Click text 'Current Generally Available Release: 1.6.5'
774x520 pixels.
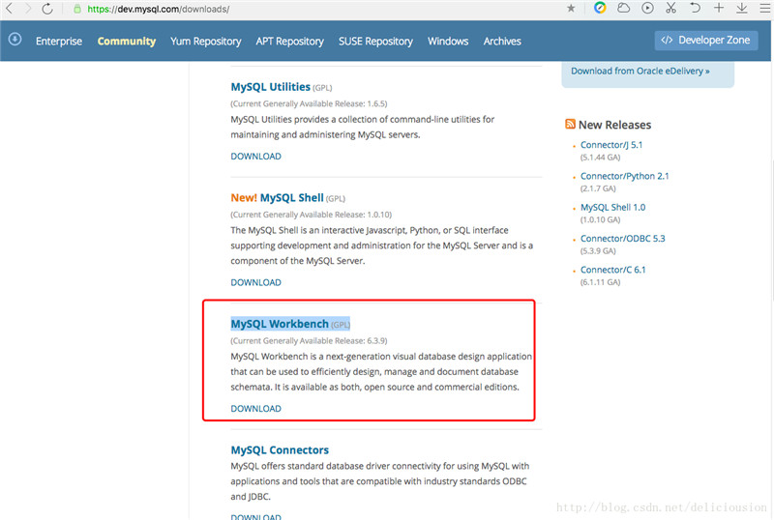tap(309, 103)
